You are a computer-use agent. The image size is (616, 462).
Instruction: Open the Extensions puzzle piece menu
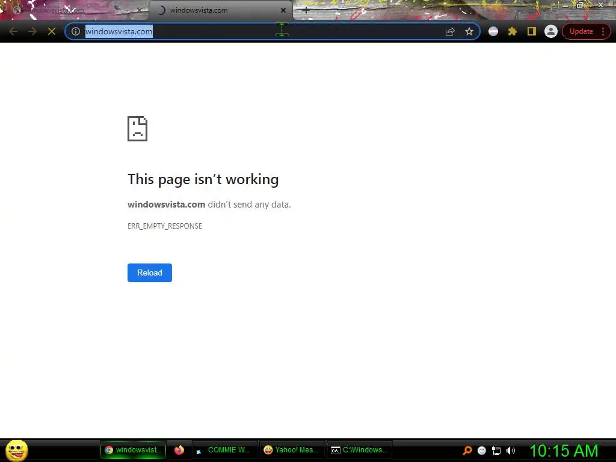tap(513, 31)
